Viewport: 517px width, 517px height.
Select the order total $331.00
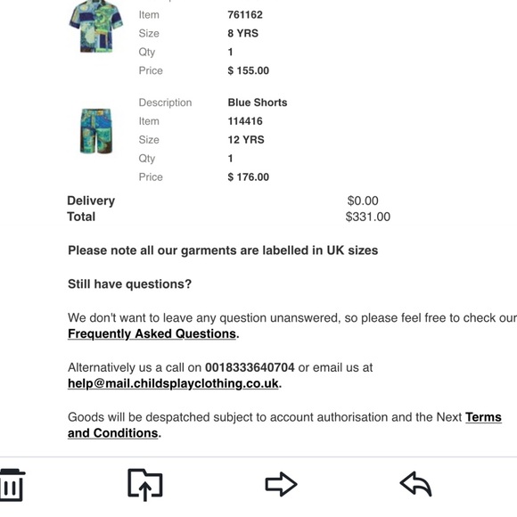pos(368,217)
